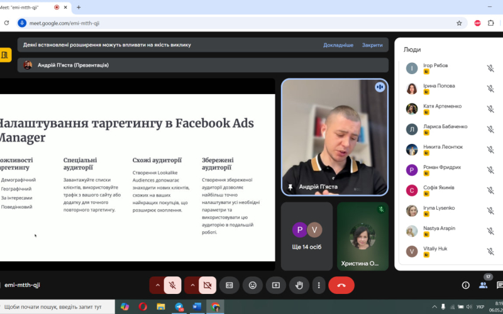Image resolution: width=503 pixels, height=314 pixels.
Task: Select participant Софія Якимів in list
Action: tap(451, 190)
